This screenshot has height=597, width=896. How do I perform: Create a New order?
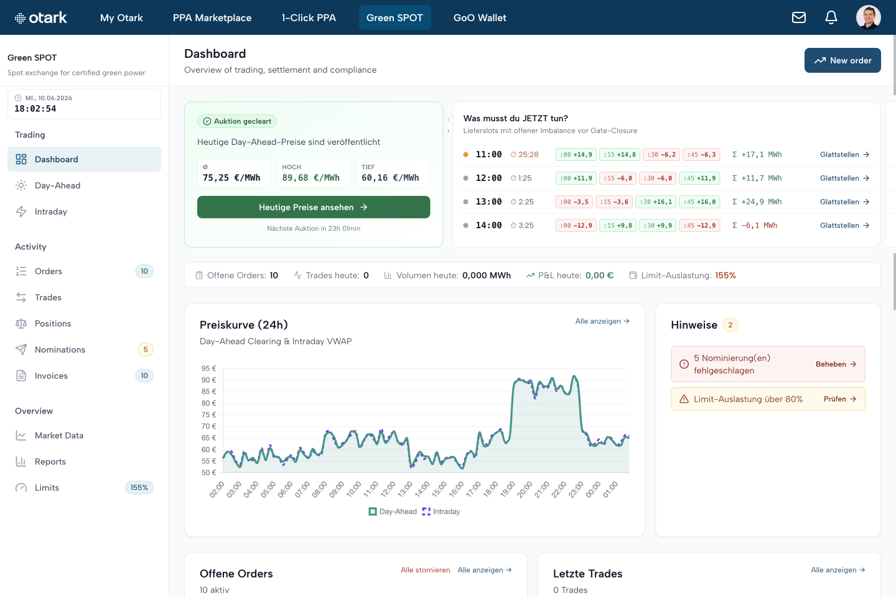[842, 60]
